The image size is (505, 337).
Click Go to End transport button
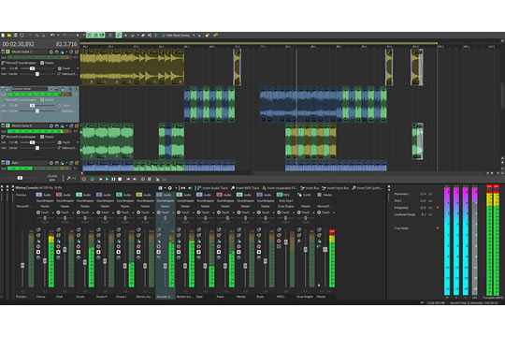(x=135, y=179)
